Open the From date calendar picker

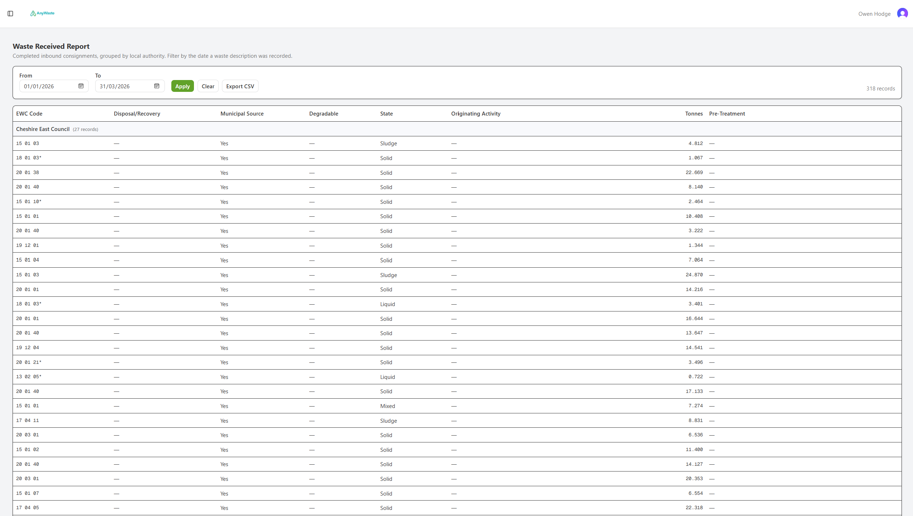81,86
